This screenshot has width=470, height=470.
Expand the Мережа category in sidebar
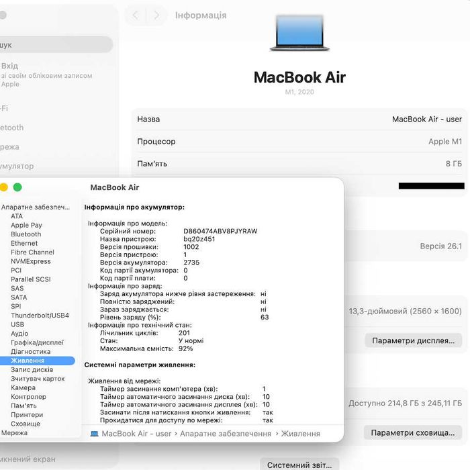pyautogui.click(x=14, y=433)
